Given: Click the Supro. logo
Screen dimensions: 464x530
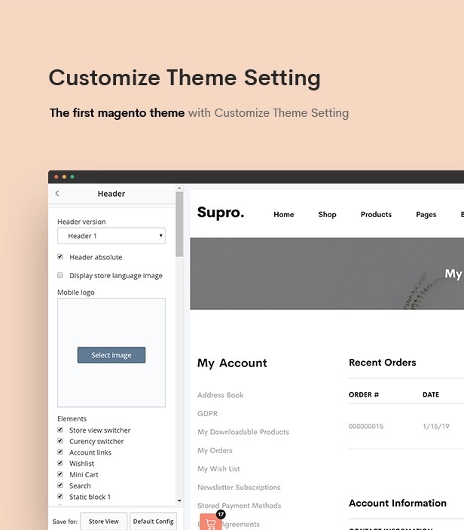Looking at the screenshot, I should tap(221, 213).
